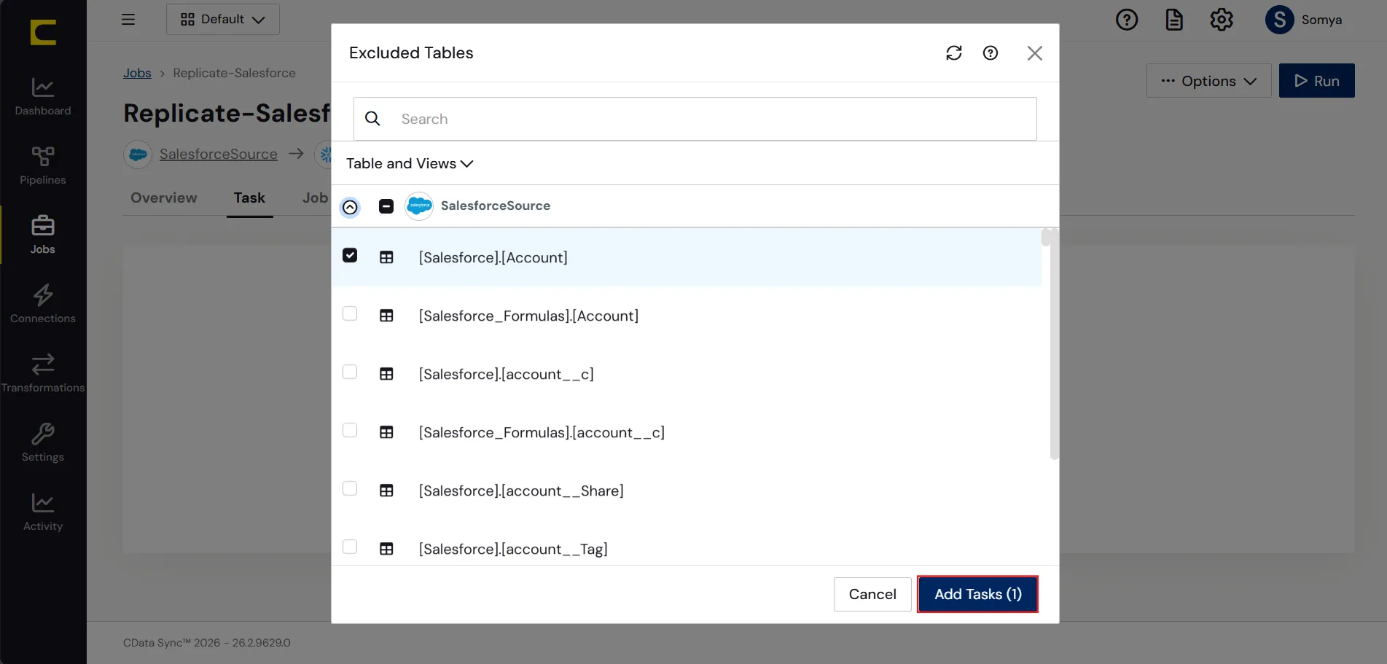Click table icon for [Salesforce_Formulas].[Account]
The height and width of the screenshot is (664, 1387).
[x=386, y=316]
